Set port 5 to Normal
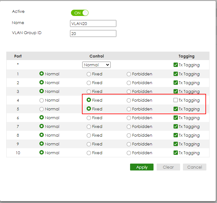Image resolution: width=217 pixels, height=203 pixels. coord(42,109)
